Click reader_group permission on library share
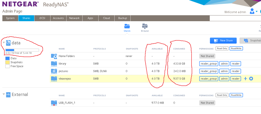261x114 pixels. pos(208,64)
